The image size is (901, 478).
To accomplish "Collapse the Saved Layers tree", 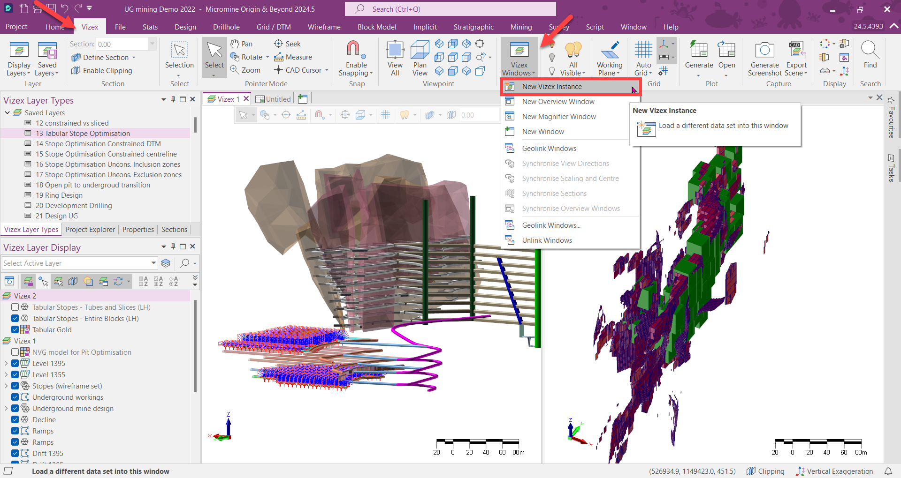I will coord(7,112).
